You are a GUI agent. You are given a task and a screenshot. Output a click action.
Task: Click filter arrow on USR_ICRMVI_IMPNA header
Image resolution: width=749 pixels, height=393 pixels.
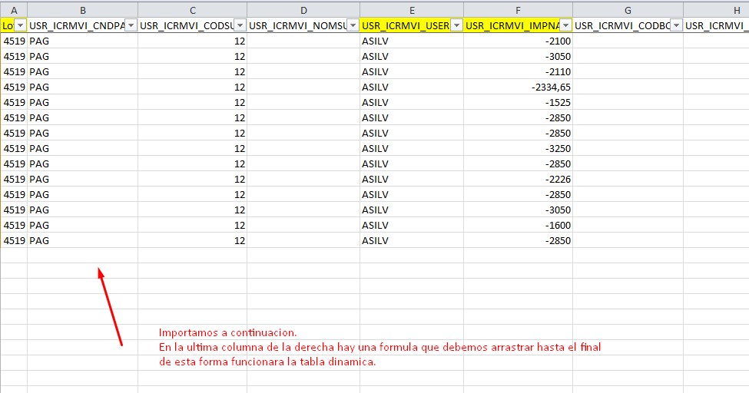[x=565, y=25]
